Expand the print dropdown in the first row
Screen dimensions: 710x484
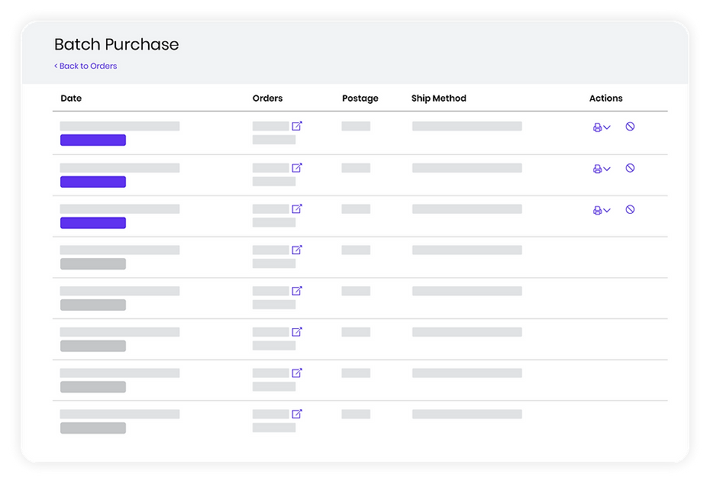602,127
